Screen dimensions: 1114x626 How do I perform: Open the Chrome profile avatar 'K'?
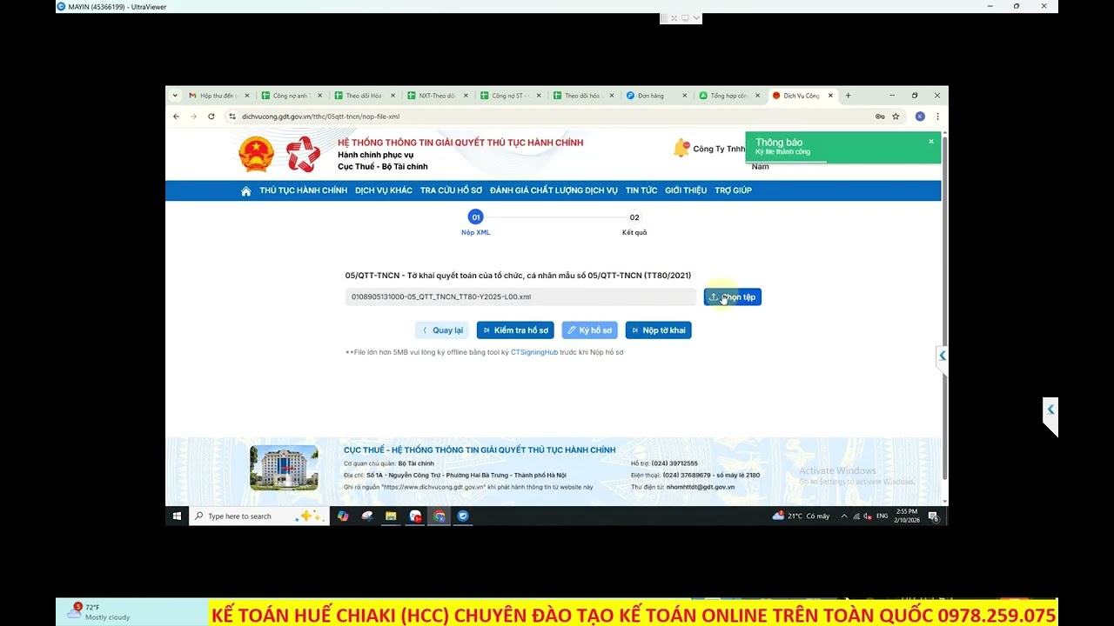[920, 117]
